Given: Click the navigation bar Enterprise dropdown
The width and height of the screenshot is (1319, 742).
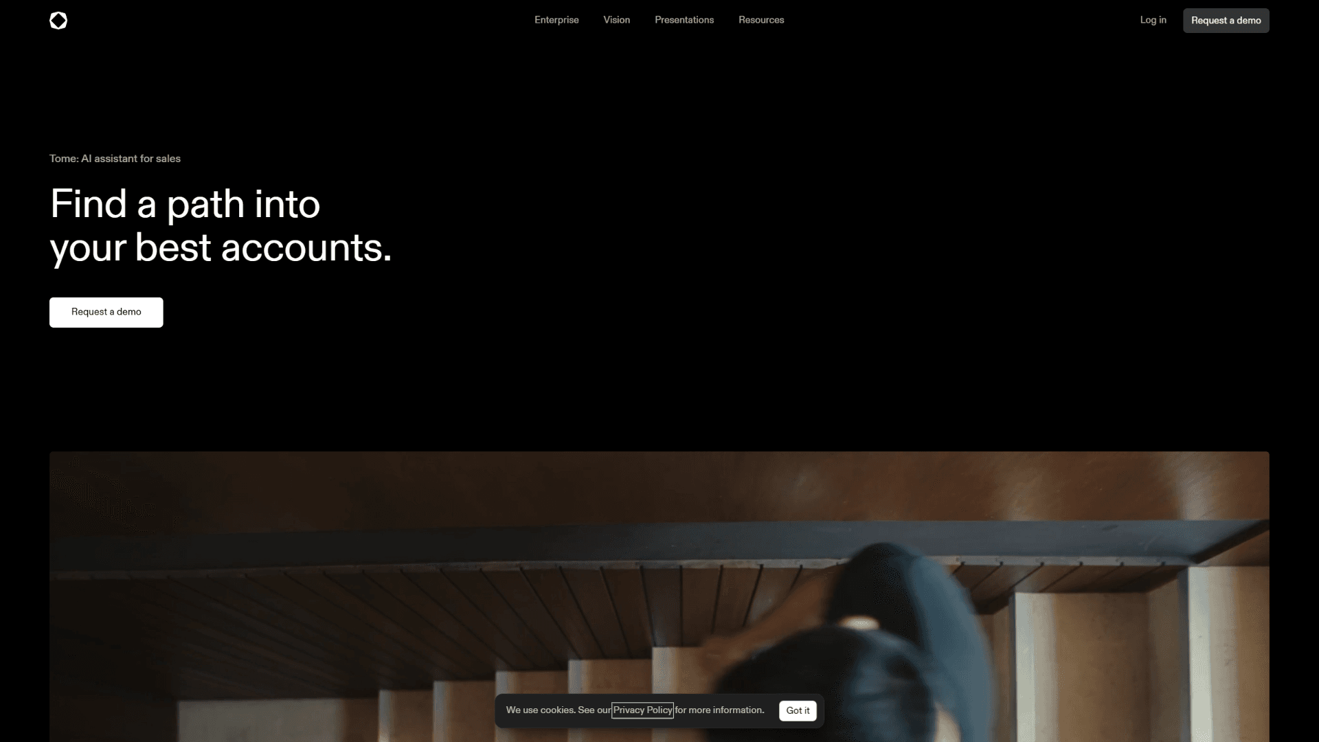Looking at the screenshot, I should [x=556, y=20].
